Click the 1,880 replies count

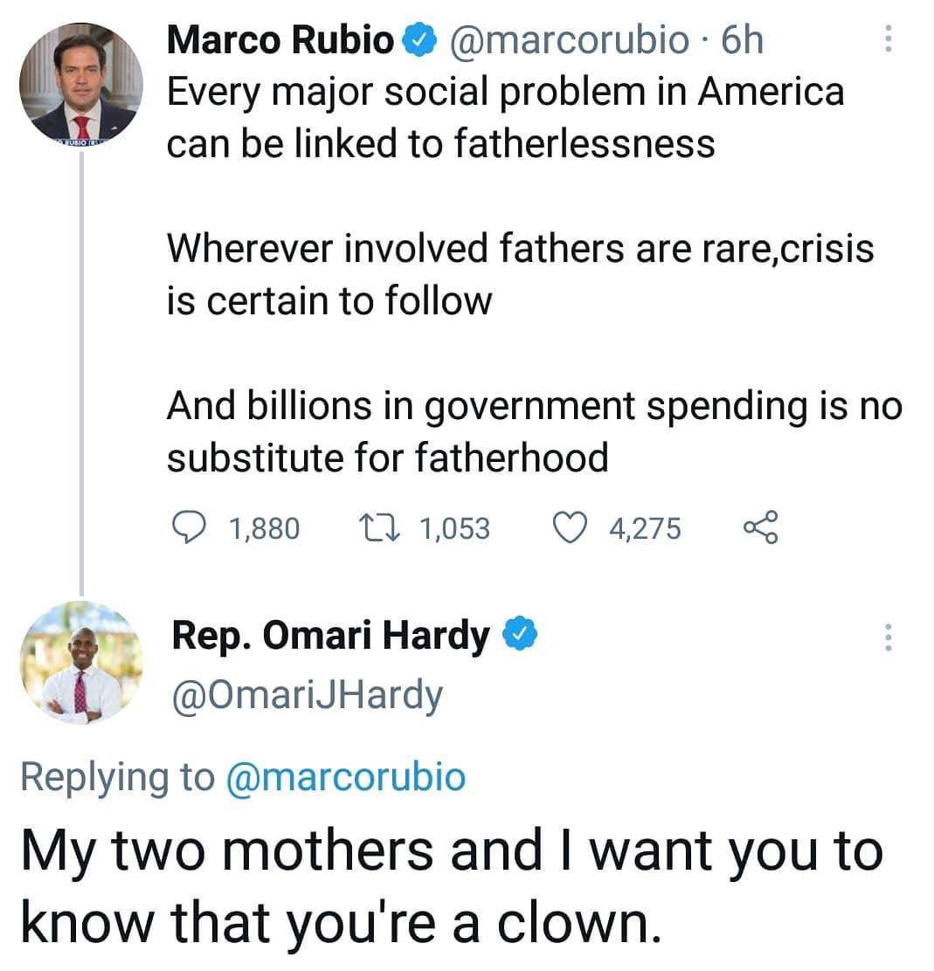pyautogui.click(x=263, y=528)
